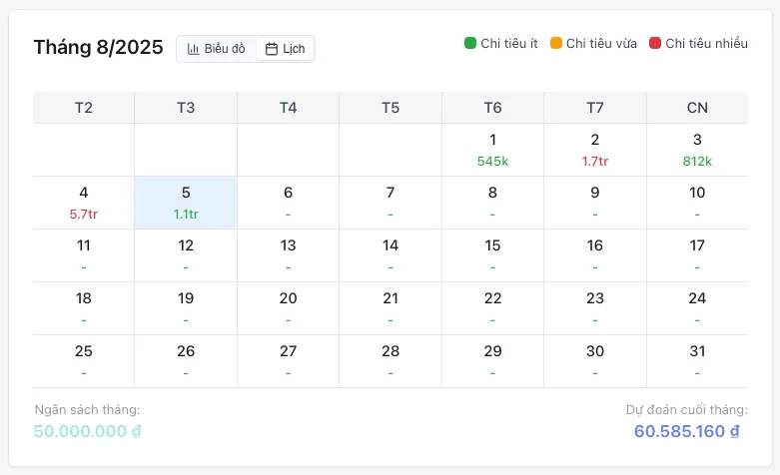The height and width of the screenshot is (475, 780).
Task: Open August 3 showing 812k
Action: [697, 150]
